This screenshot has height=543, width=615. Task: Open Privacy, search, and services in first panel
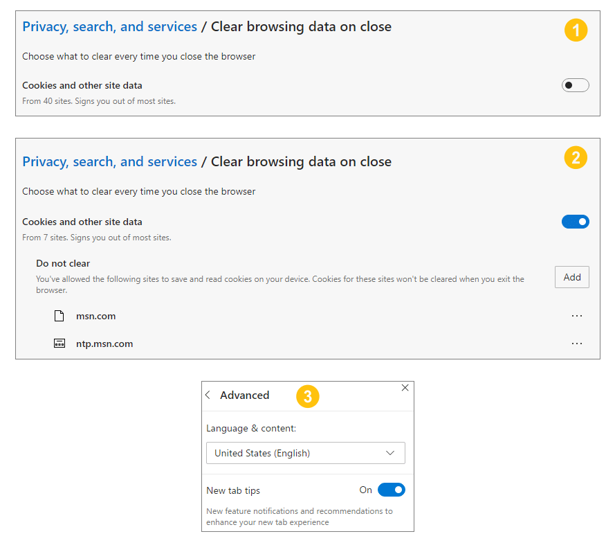(x=109, y=26)
